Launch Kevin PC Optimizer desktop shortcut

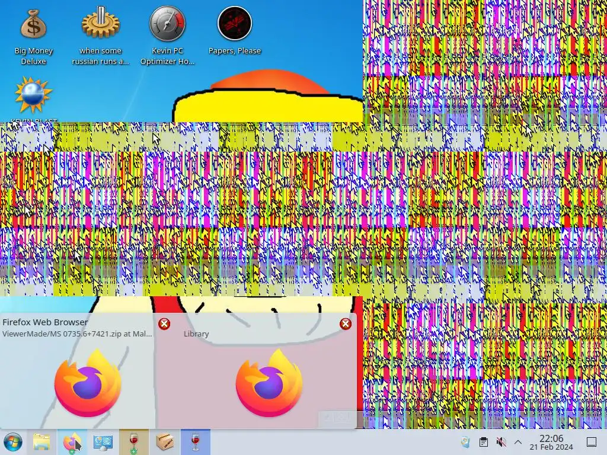click(167, 37)
